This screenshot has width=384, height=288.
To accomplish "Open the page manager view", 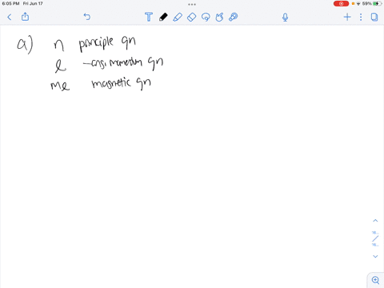I will click(374, 18).
